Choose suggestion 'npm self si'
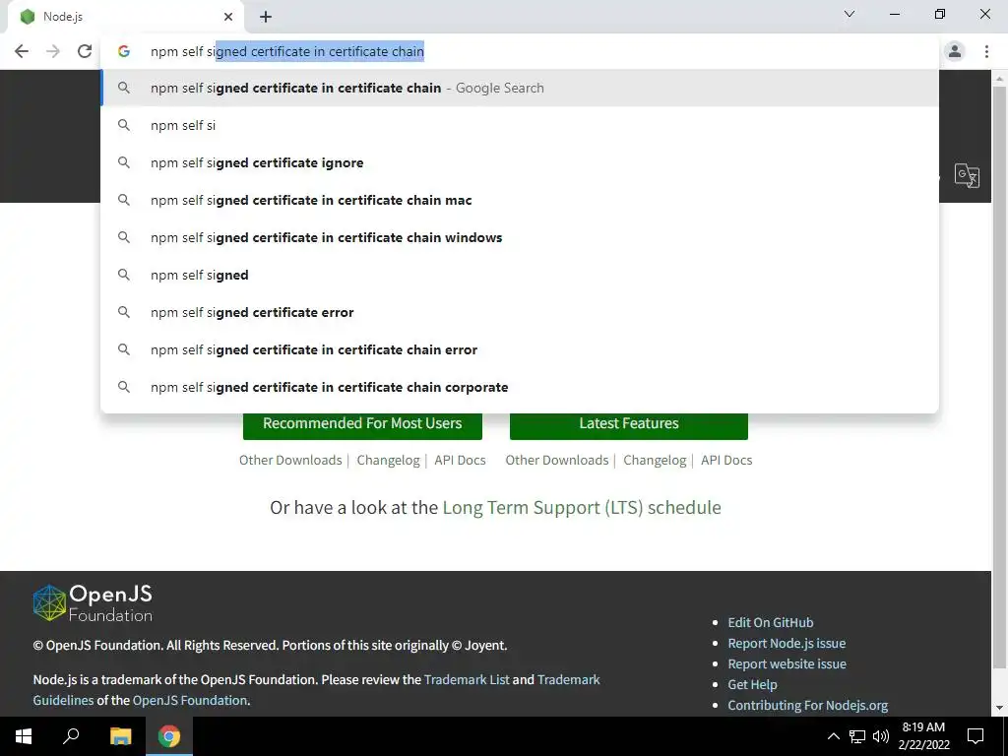The height and width of the screenshot is (756, 1008). [520, 125]
